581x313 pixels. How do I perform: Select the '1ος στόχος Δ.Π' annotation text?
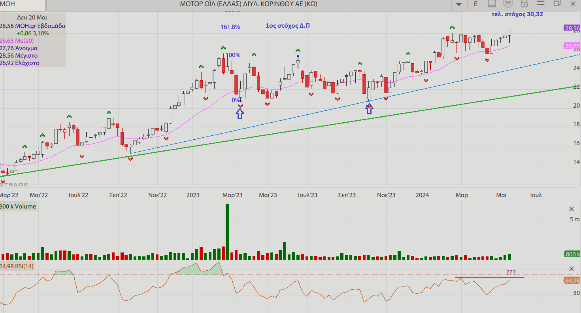pyautogui.click(x=288, y=26)
